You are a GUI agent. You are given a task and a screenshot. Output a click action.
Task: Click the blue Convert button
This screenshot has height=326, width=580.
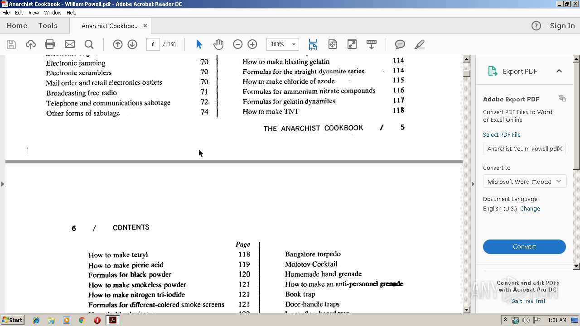pyautogui.click(x=524, y=247)
